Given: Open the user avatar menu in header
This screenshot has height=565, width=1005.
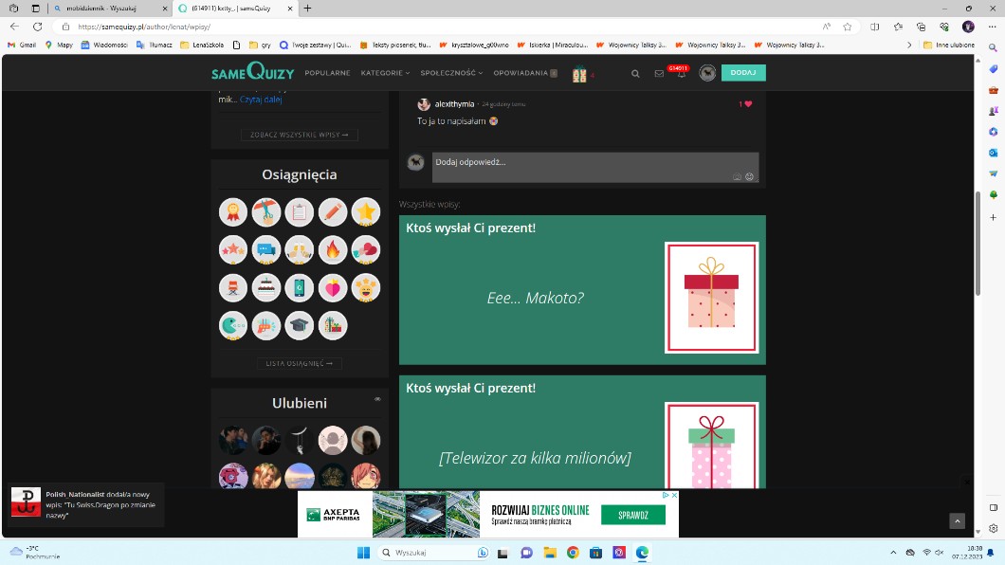Looking at the screenshot, I should [706, 73].
